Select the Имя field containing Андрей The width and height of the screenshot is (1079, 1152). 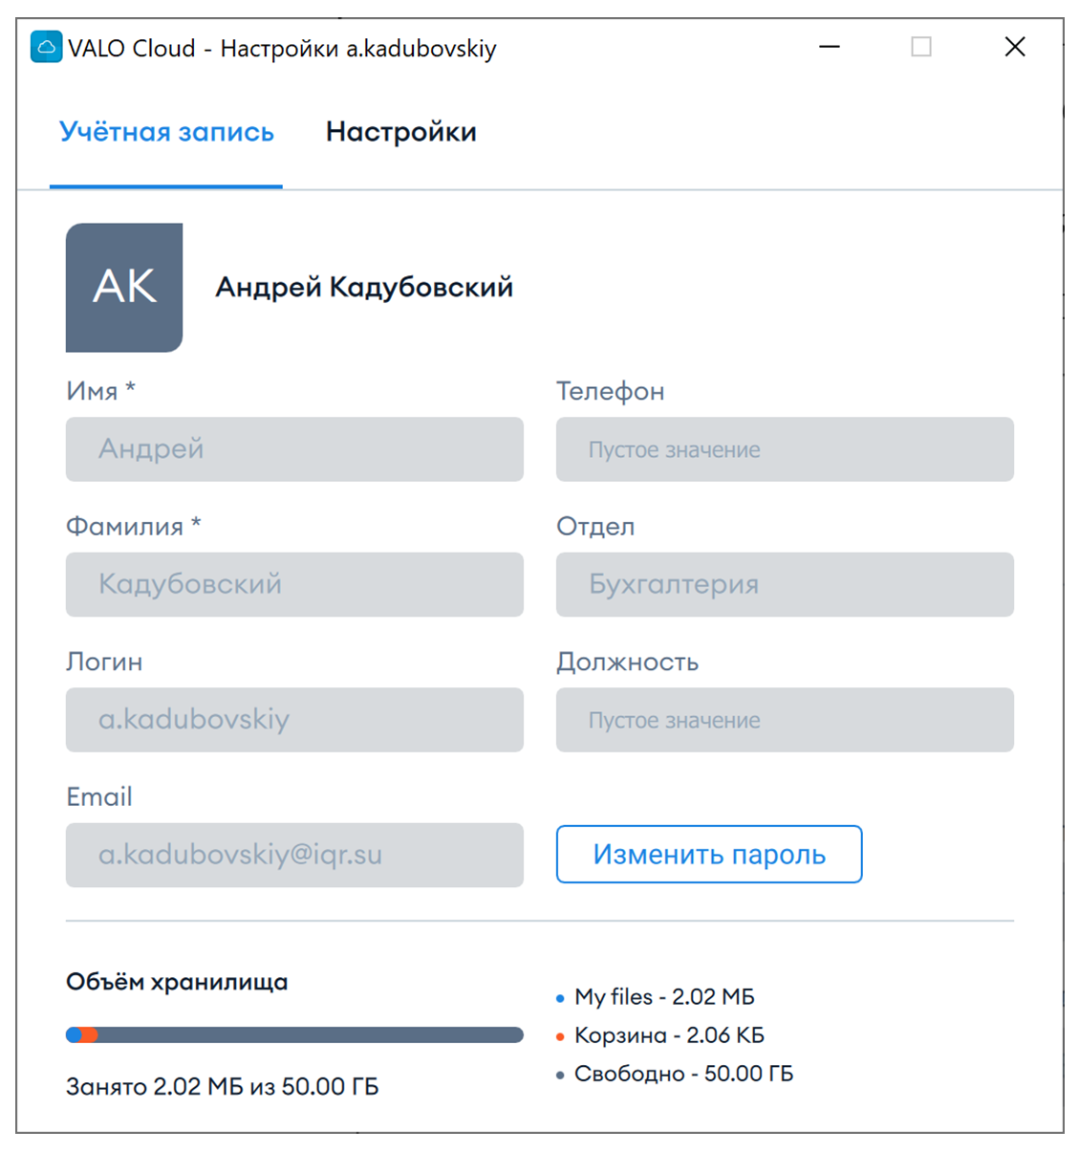tap(294, 448)
